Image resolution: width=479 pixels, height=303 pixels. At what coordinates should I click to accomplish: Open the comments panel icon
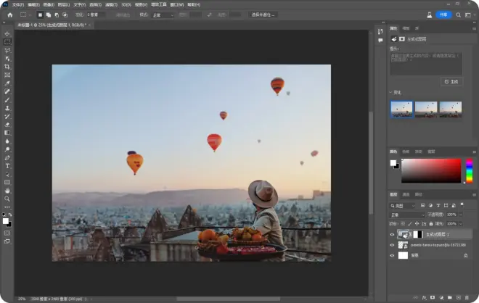click(380, 41)
